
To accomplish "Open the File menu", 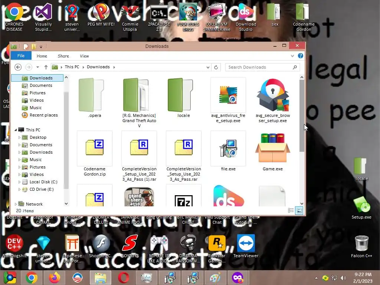I will 21,56.
